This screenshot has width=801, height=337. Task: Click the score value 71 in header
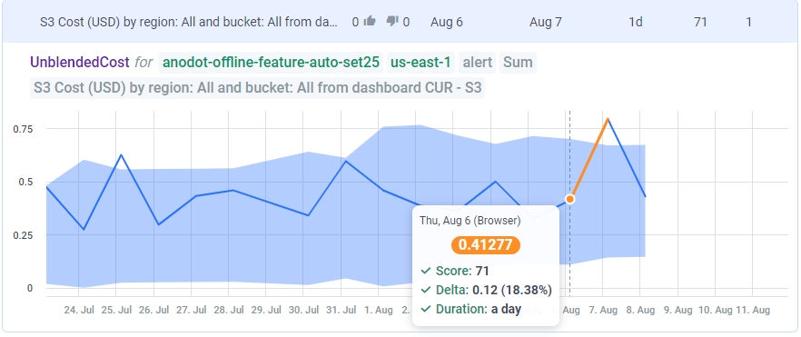click(700, 22)
